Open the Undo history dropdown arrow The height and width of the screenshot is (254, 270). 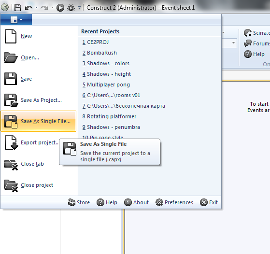tap(36, 8)
